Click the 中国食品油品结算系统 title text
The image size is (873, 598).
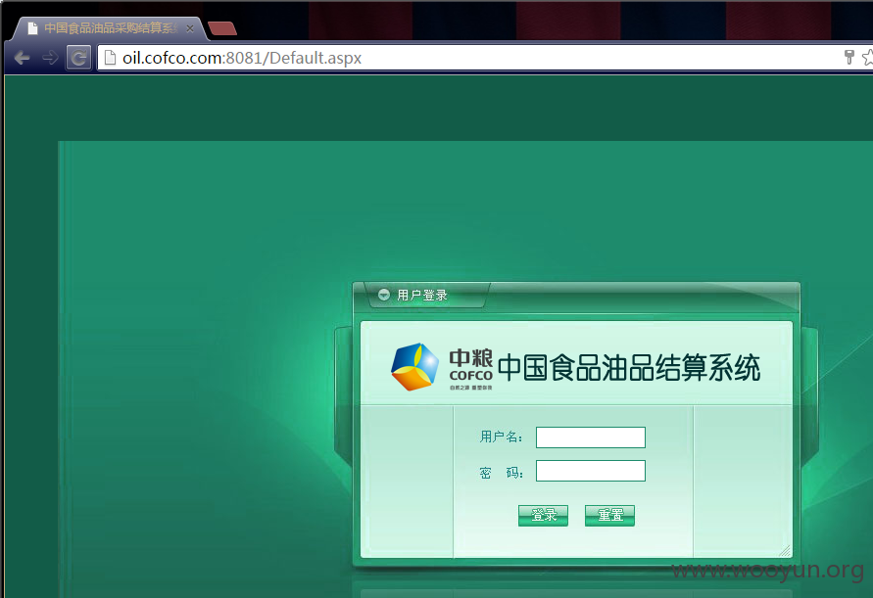pos(629,368)
